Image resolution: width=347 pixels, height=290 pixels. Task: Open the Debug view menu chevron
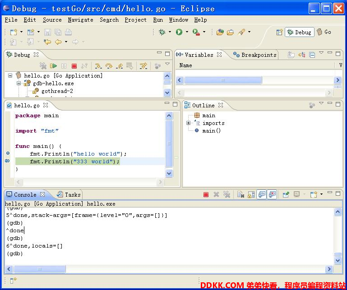[x=167, y=64]
